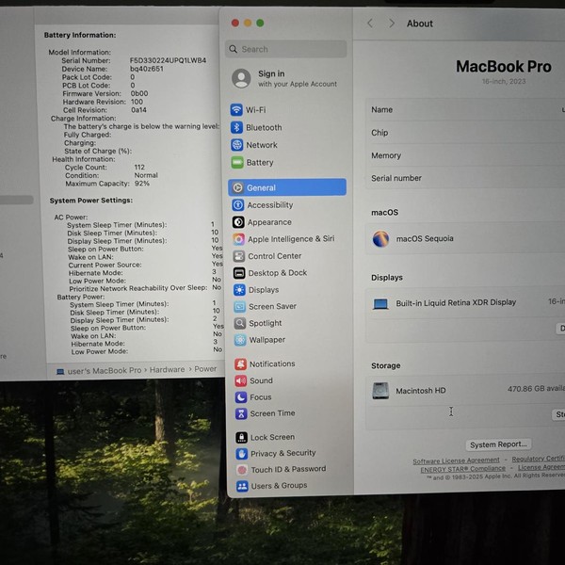Click Built-in Liquid Retina XDR Display text
The width and height of the screenshot is (565, 565).
[x=456, y=302]
